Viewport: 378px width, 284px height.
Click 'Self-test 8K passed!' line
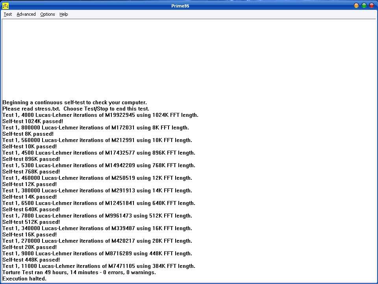(28, 134)
